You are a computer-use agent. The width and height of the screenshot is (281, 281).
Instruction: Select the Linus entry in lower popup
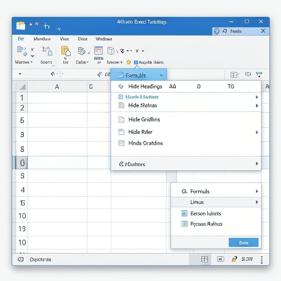tap(216, 202)
